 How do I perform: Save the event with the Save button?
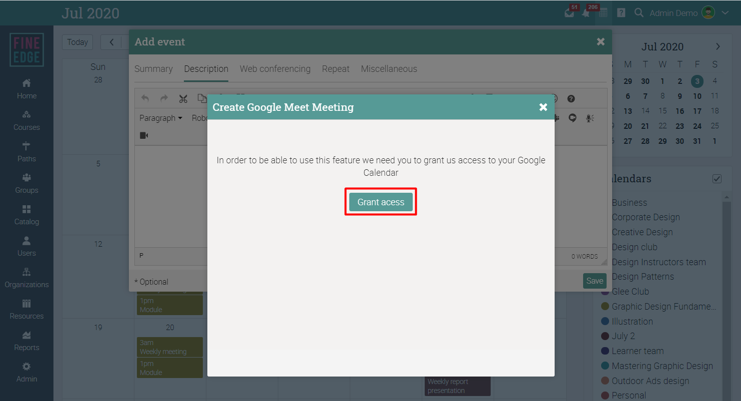(595, 281)
